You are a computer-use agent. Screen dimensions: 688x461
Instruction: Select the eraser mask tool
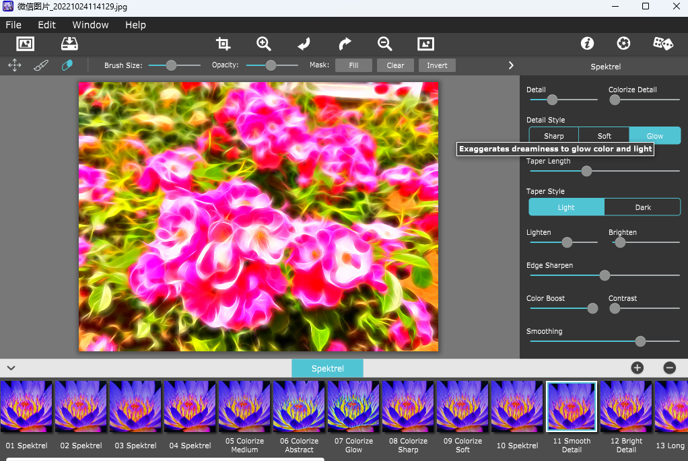(67, 65)
